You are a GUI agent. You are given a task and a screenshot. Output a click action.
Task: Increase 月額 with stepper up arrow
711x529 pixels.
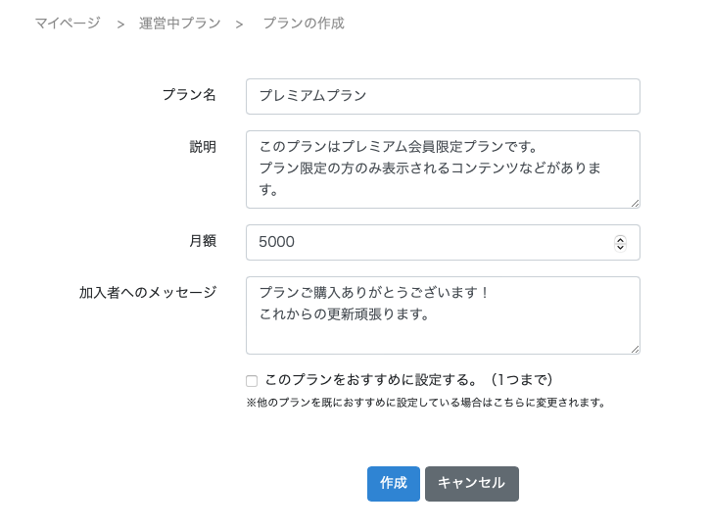(620, 238)
